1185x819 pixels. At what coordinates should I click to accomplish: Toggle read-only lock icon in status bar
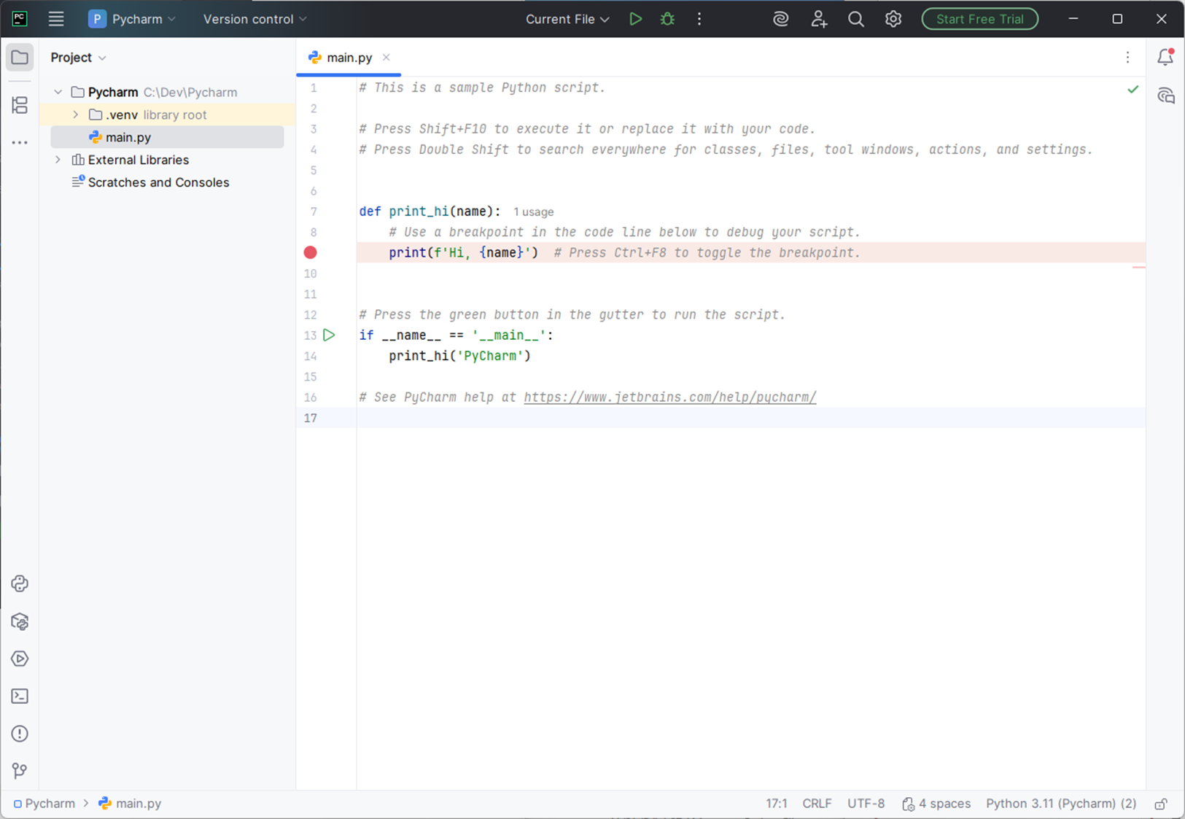pyautogui.click(x=1160, y=804)
